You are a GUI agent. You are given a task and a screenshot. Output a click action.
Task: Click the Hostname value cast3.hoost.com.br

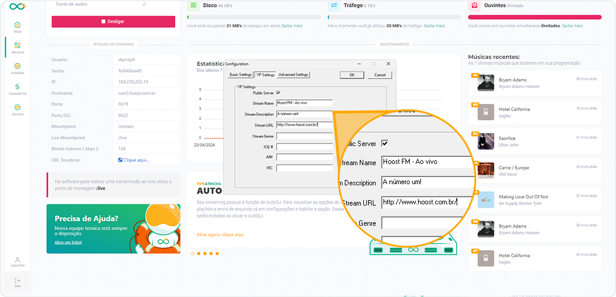tap(136, 93)
